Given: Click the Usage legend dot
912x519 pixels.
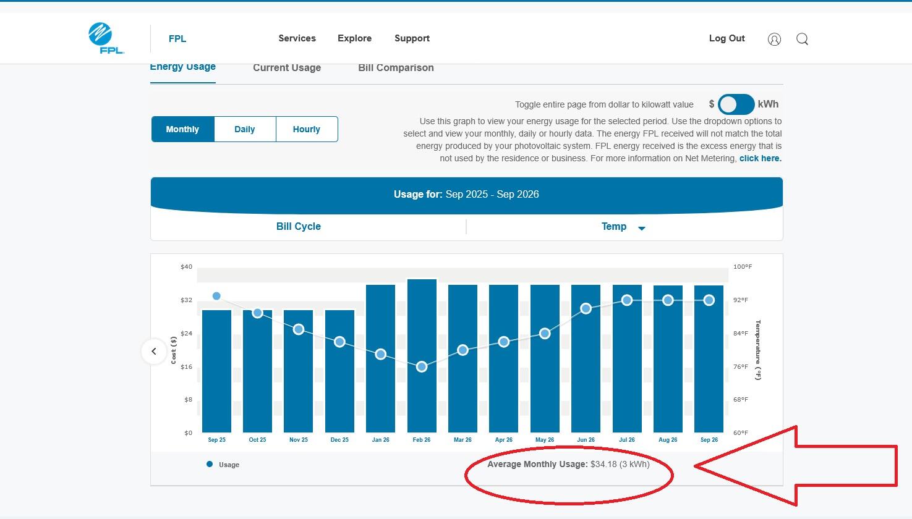Looking at the screenshot, I should coord(210,464).
